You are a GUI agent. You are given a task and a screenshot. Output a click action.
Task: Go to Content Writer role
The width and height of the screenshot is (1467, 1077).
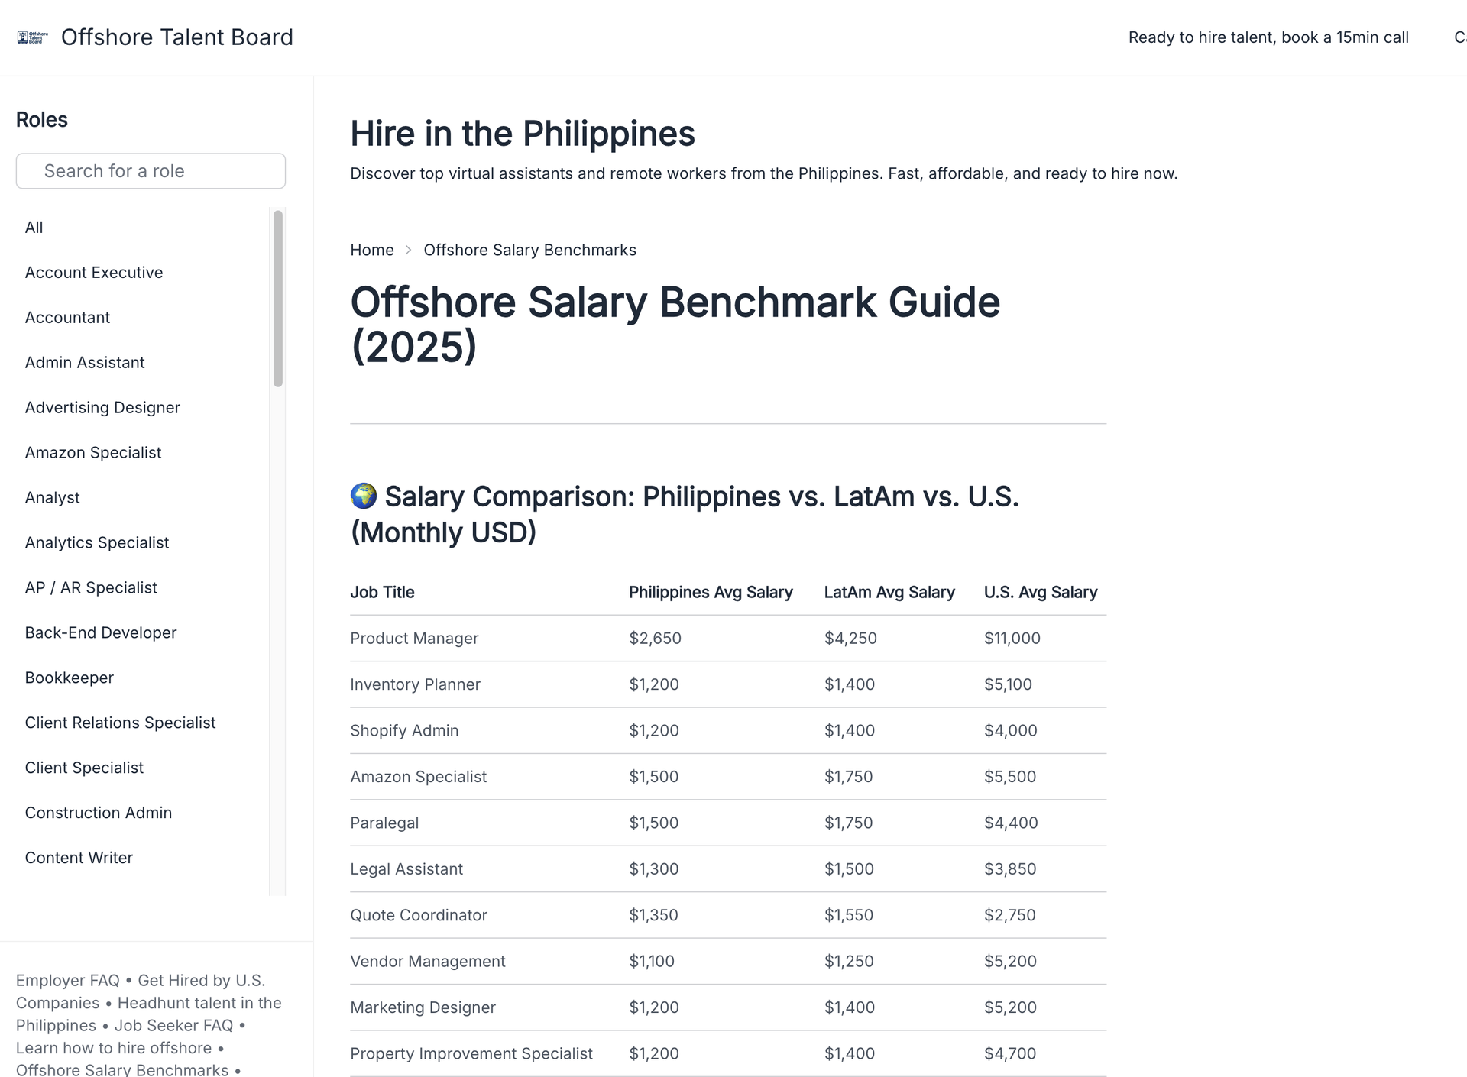pos(79,859)
